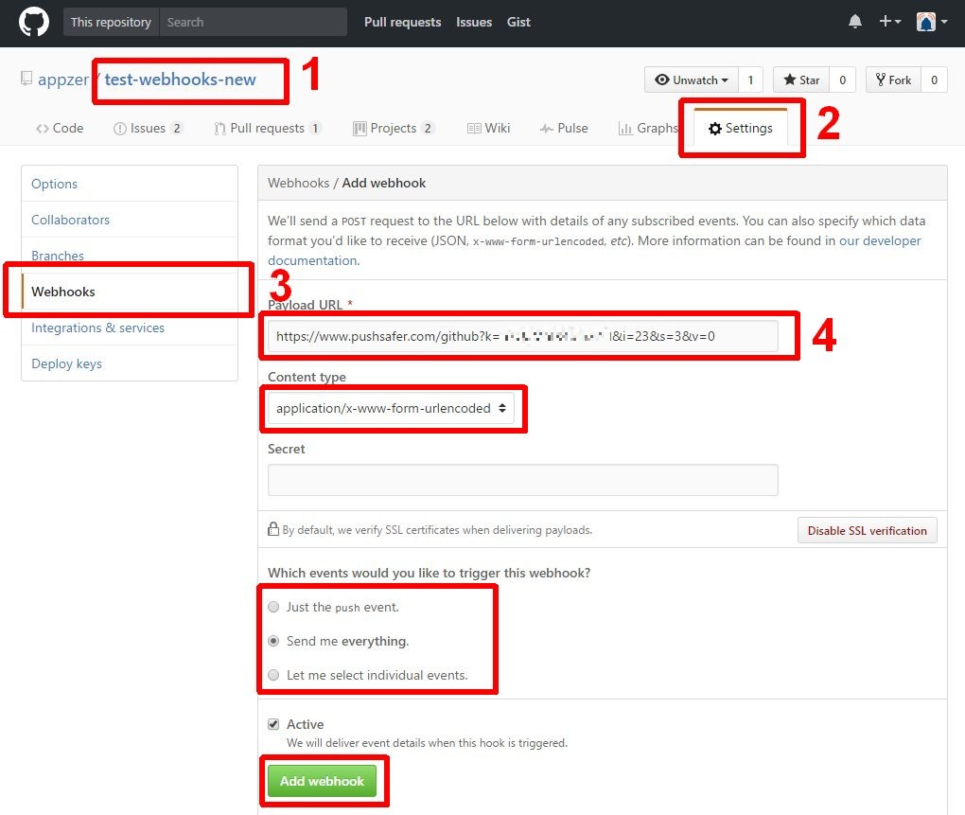Image resolution: width=965 pixels, height=815 pixels.
Task: Select Webhooks in the settings sidebar
Action: pos(130,292)
